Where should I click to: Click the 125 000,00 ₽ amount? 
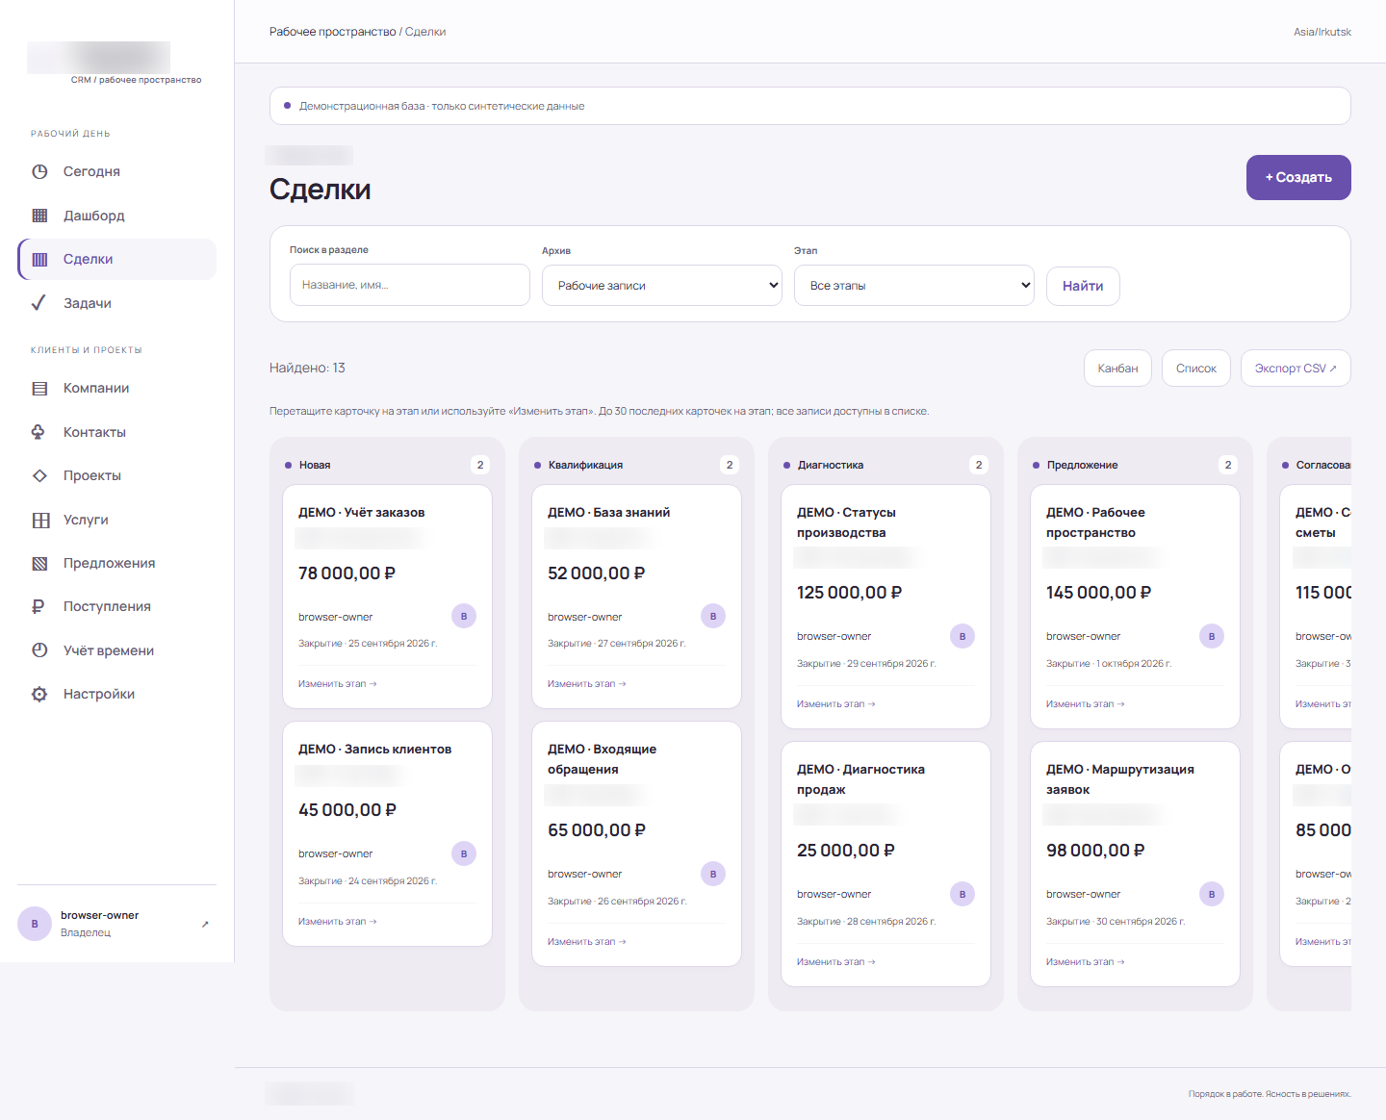(x=849, y=593)
